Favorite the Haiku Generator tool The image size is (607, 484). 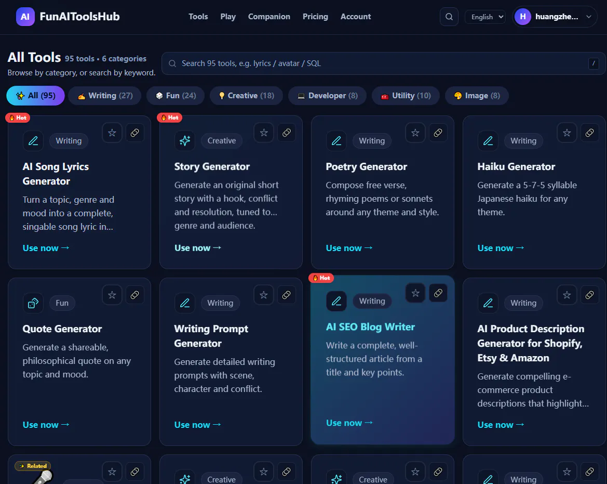567,133
